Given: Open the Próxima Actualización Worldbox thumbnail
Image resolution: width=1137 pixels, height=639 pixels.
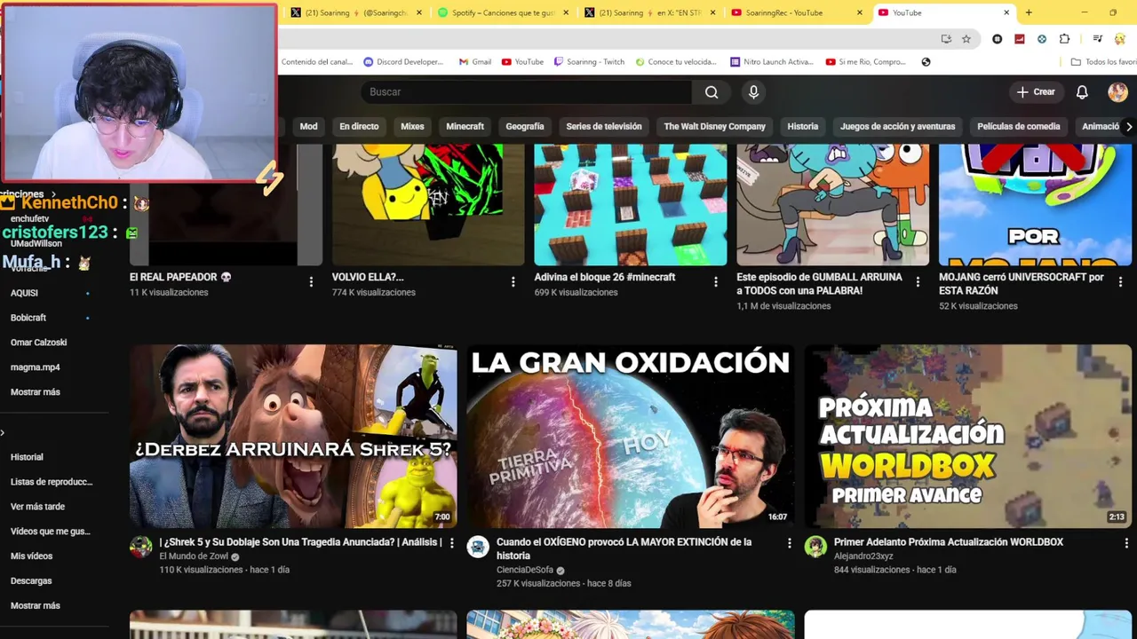Looking at the screenshot, I should [x=968, y=436].
